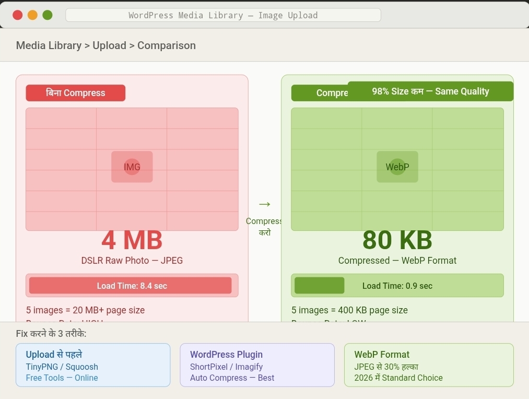
Task: Click the orange minimize window button
Action: tap(32, 15)
